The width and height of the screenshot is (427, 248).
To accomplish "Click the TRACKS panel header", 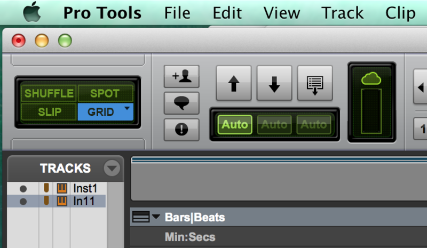I will (65, 168).
